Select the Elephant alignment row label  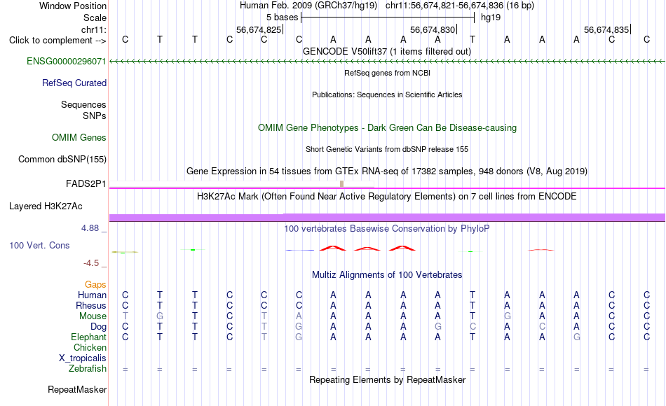point(88,337)
